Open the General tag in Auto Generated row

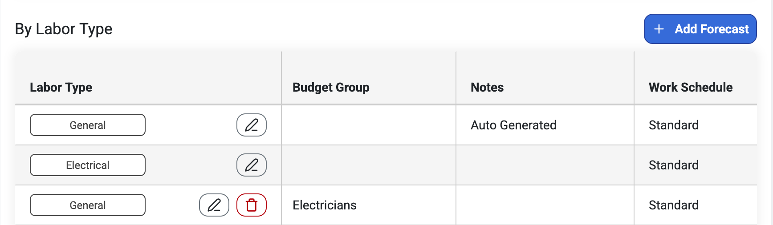[x=88, y=125]
